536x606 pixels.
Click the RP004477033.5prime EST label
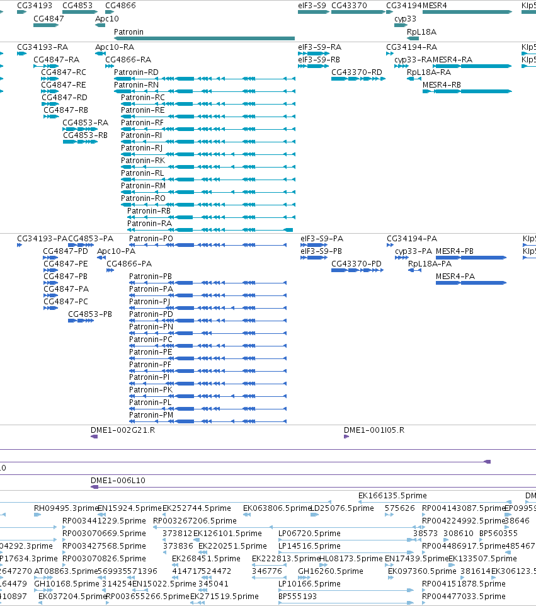tap(464, 597)
